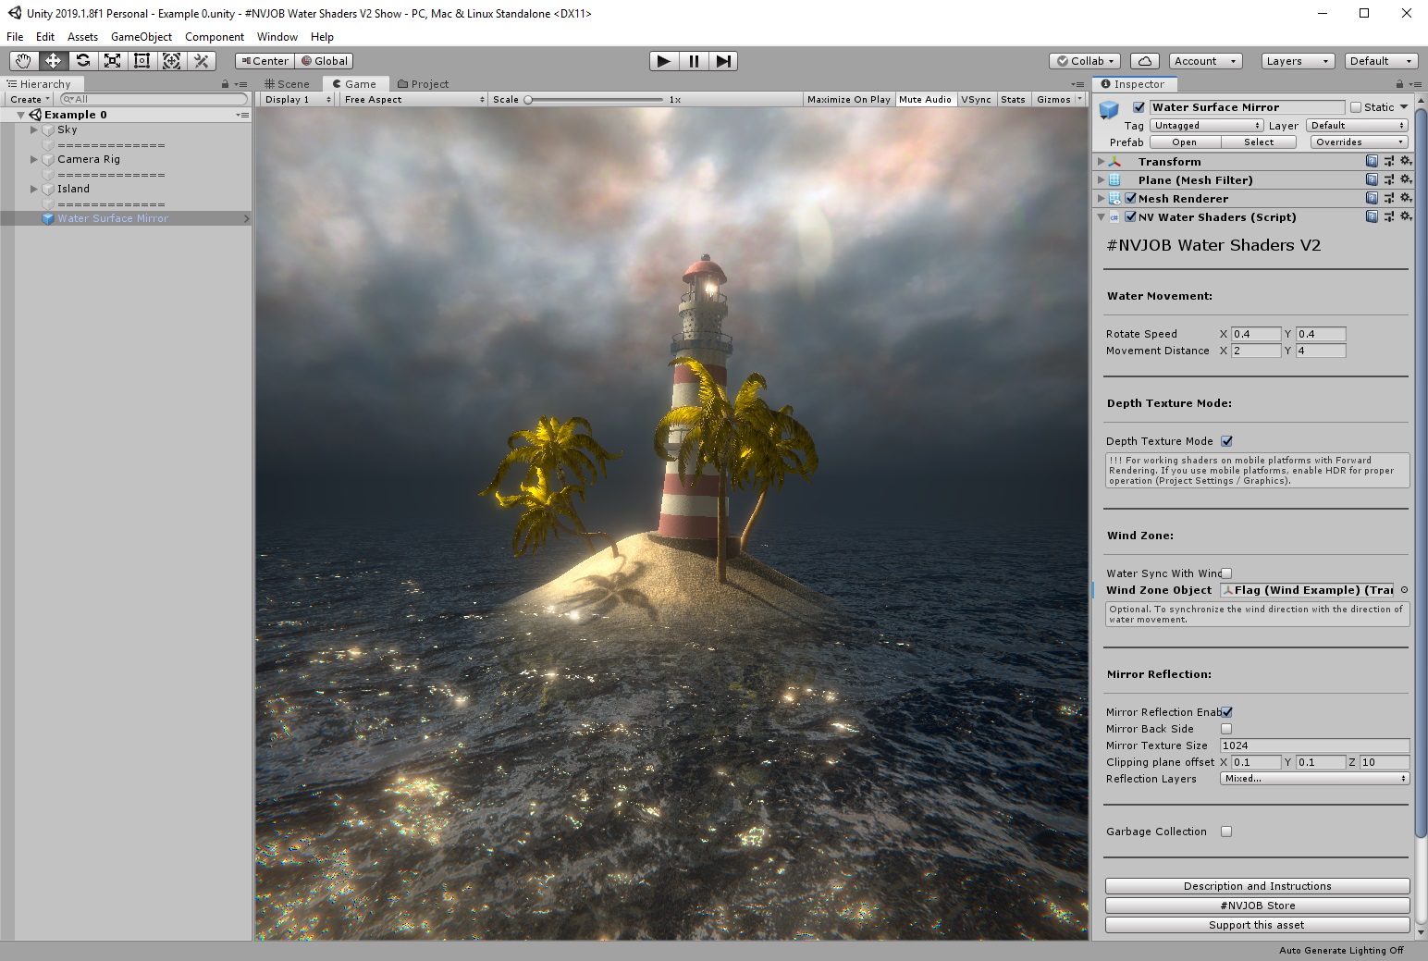Viewport: 1428px width, 961px height.
Task: Open help for Mesh Renderer component
Action: click(x=1372, y=198)
